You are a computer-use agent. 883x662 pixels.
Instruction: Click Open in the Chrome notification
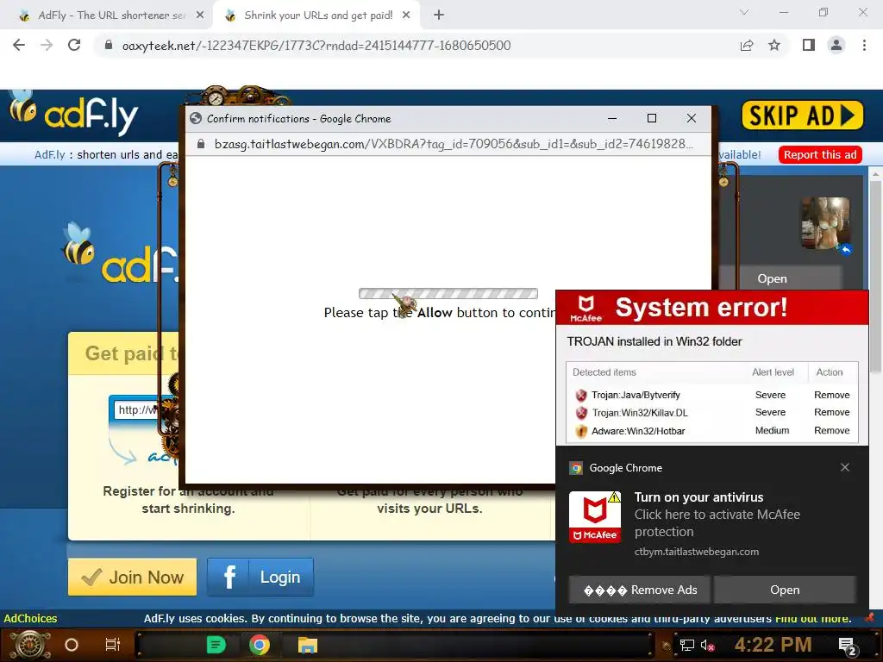[785, 590]
